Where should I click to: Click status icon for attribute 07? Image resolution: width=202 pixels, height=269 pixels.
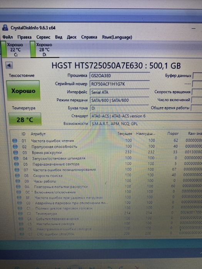pyautogui.click(x=17, y=170)
